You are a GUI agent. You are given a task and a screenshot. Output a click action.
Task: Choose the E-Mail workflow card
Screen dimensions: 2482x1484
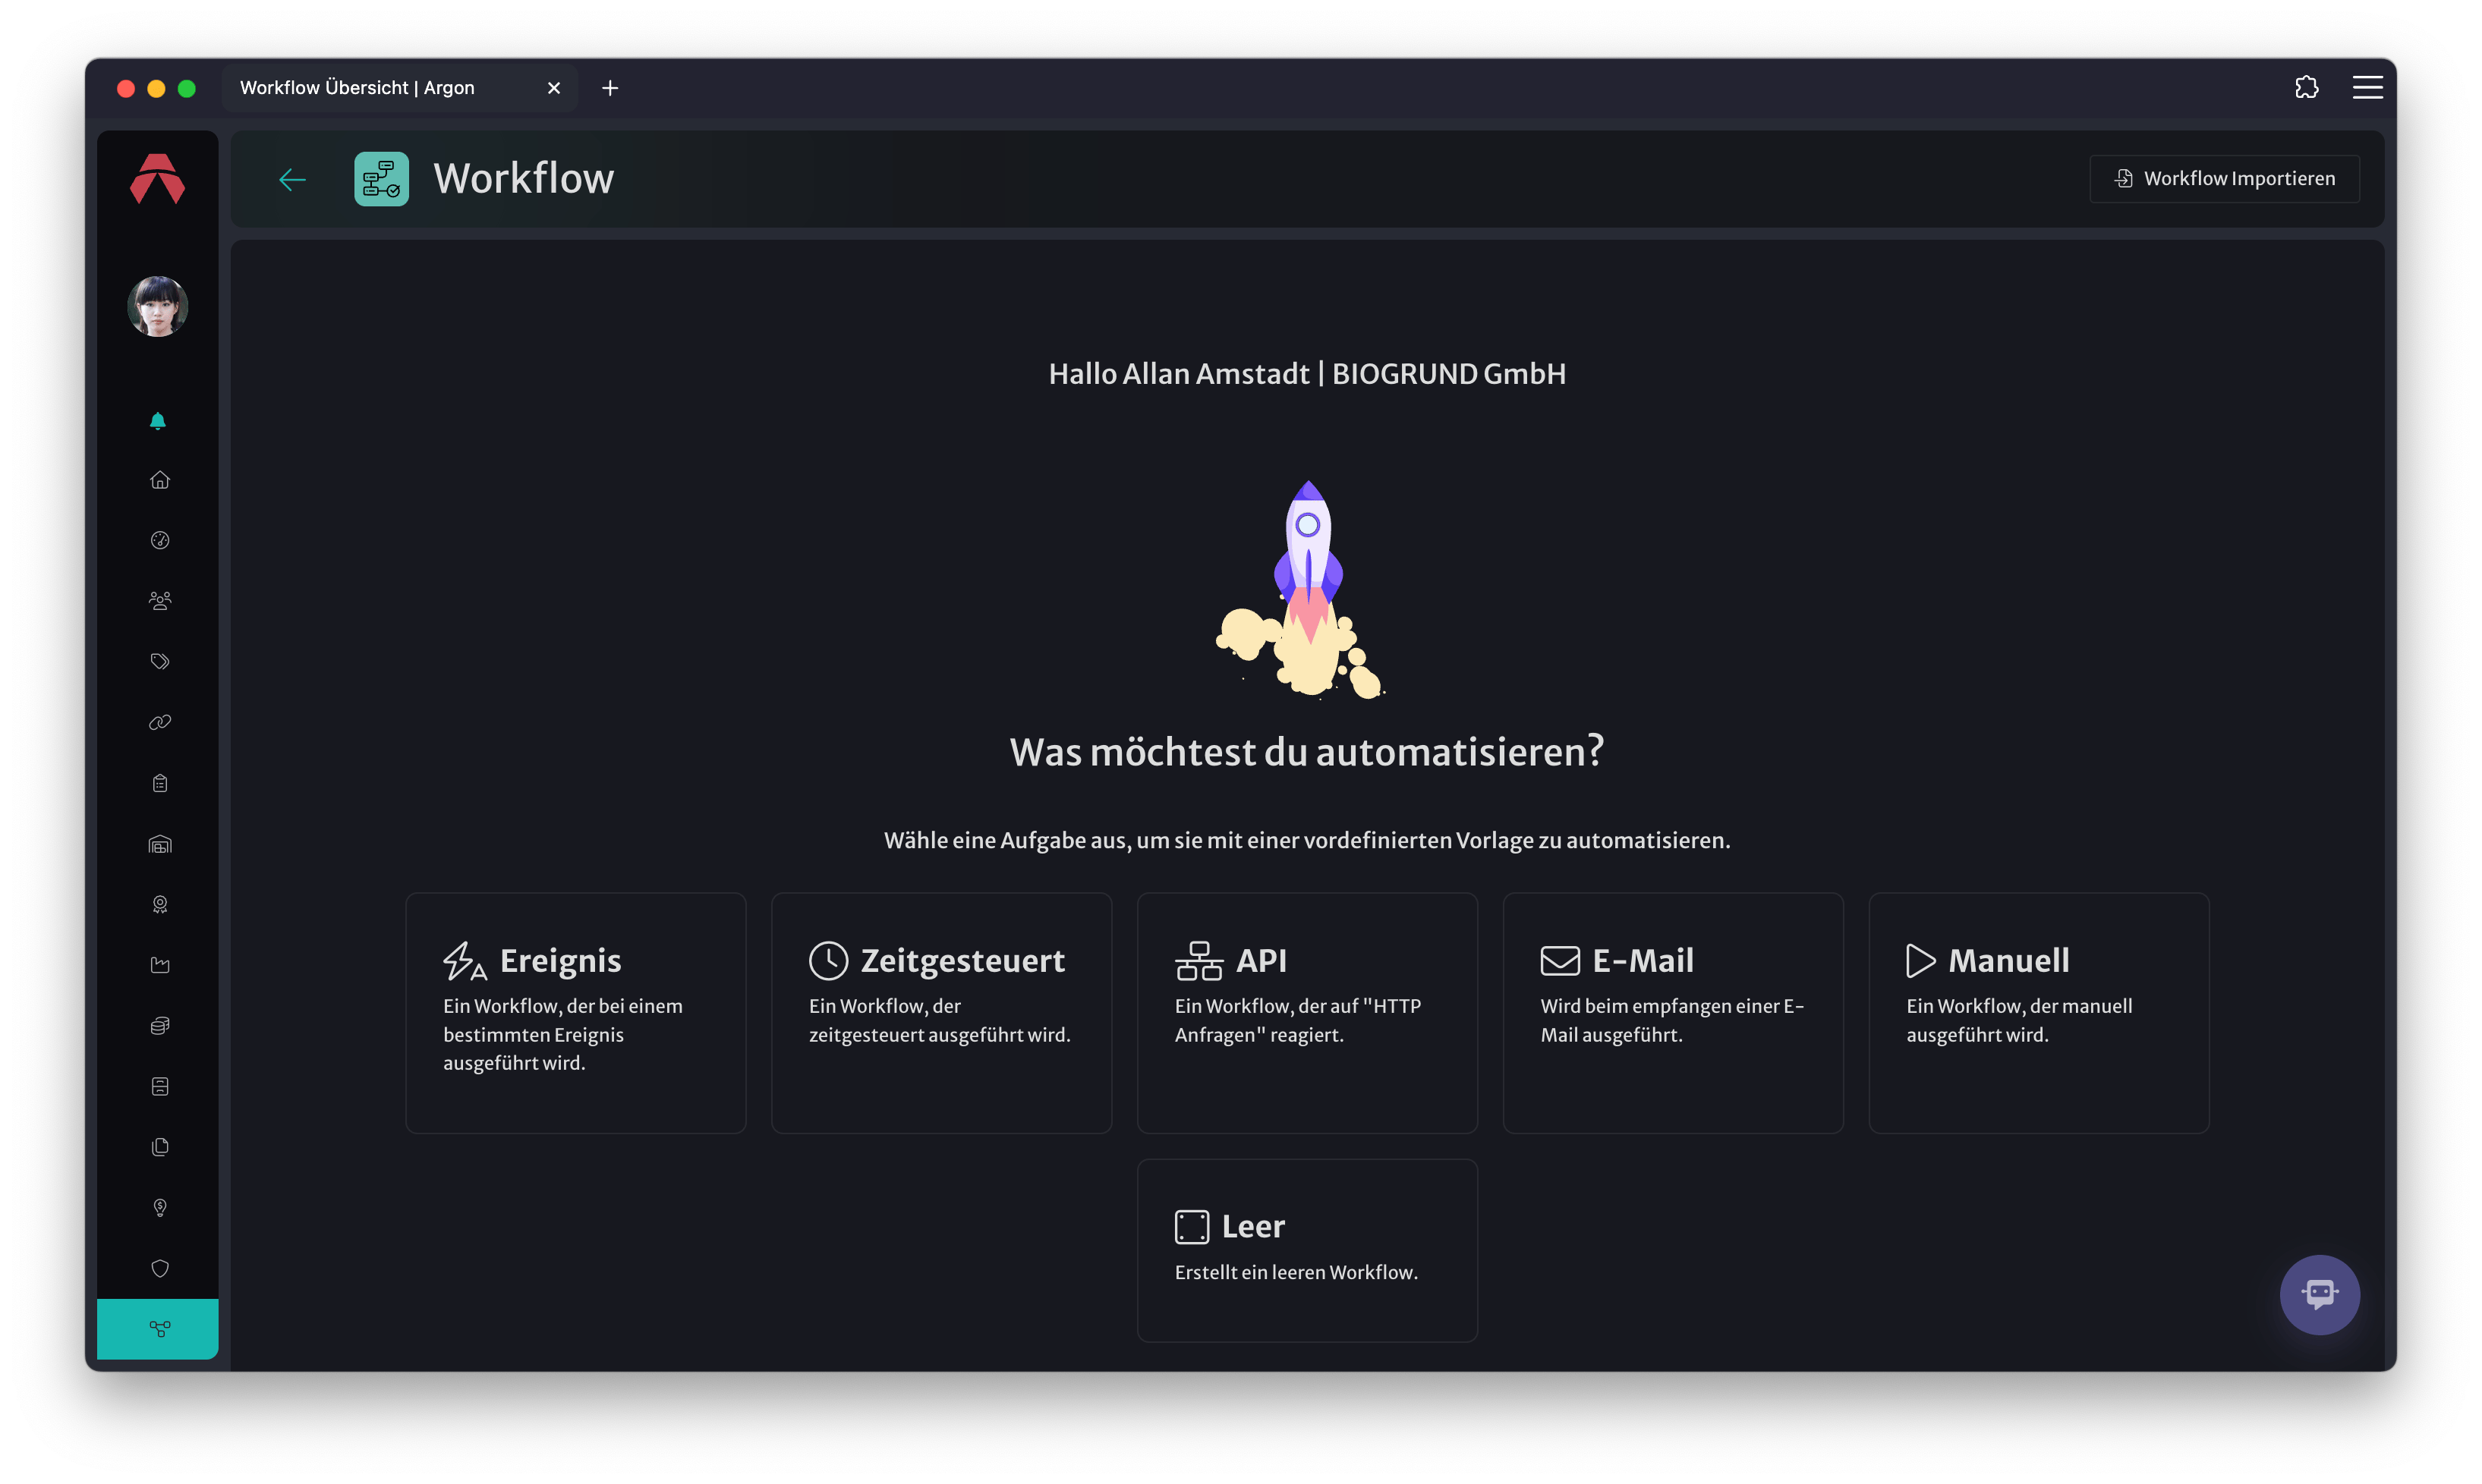[x=1673, y=1013]
